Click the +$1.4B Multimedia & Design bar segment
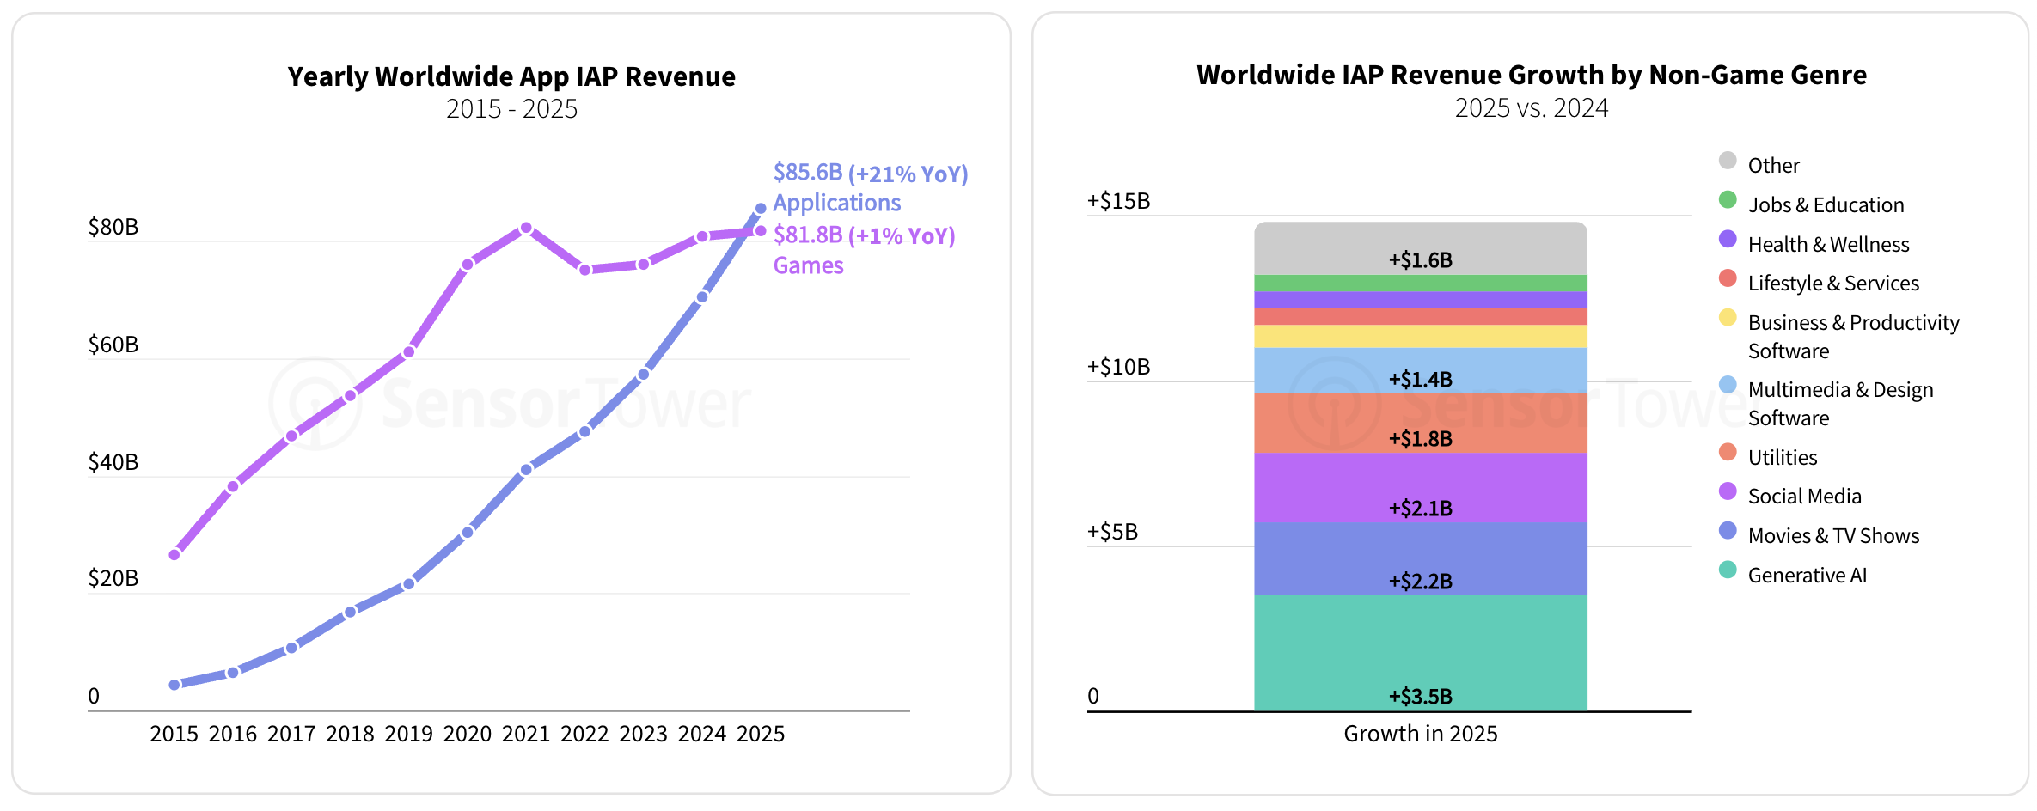 click(x=1421, y=370)
